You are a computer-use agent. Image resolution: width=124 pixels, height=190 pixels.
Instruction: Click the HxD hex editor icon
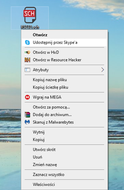point(27,52)
